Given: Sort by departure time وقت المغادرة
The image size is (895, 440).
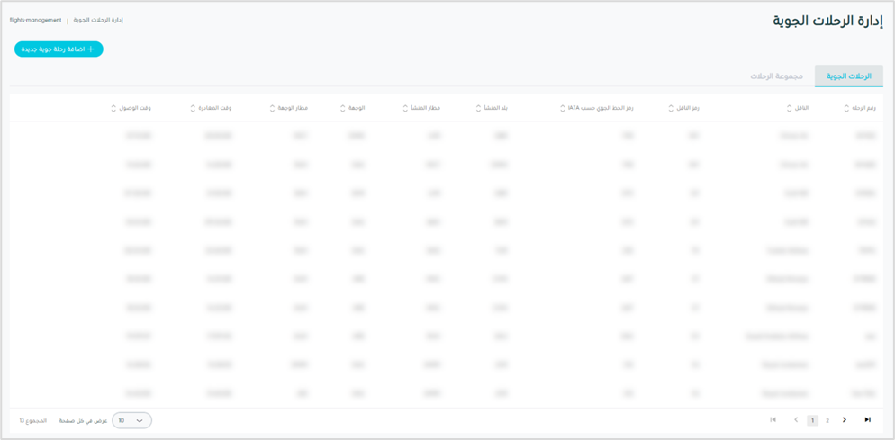Looking at the screenshot, I should pos(193,109).
